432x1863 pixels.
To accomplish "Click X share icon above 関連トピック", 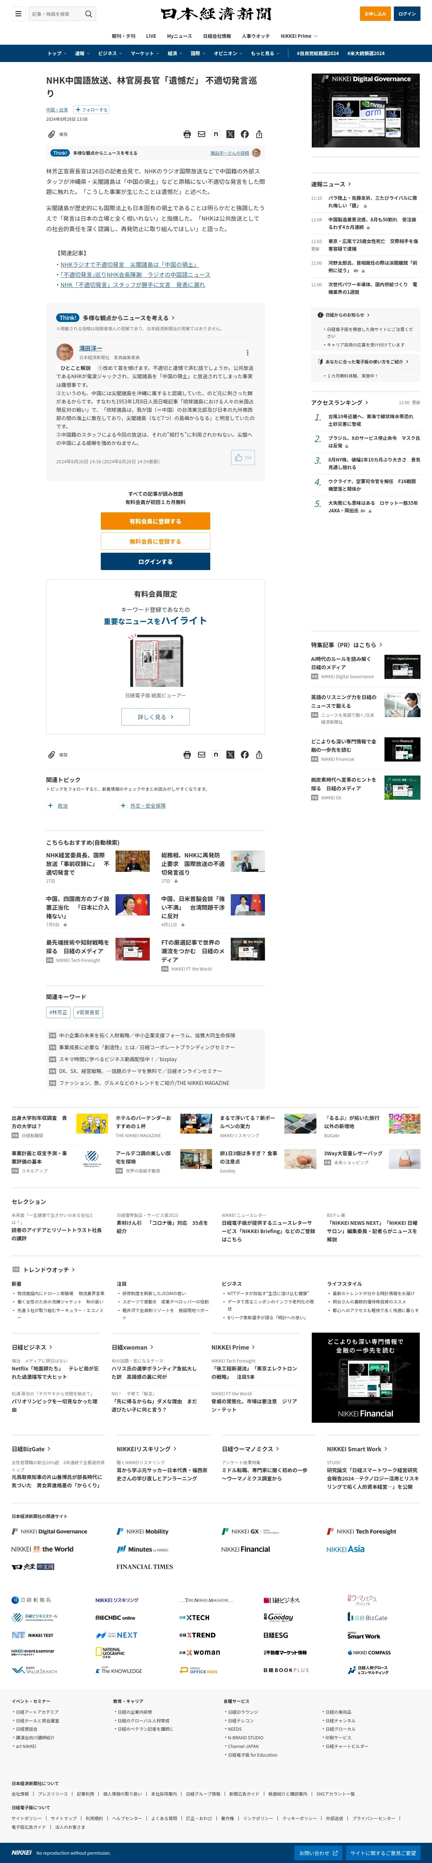I will pyautogui.click(x=230, y=754).
